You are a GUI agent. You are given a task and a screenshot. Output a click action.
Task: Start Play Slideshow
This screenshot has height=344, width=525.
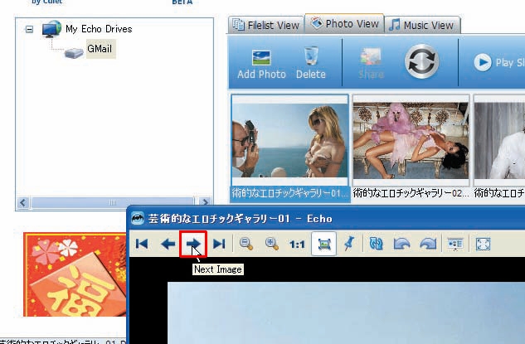499,62
